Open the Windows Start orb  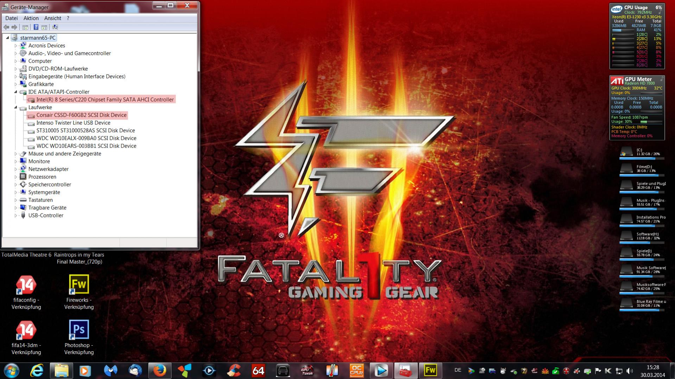(11, 371)
